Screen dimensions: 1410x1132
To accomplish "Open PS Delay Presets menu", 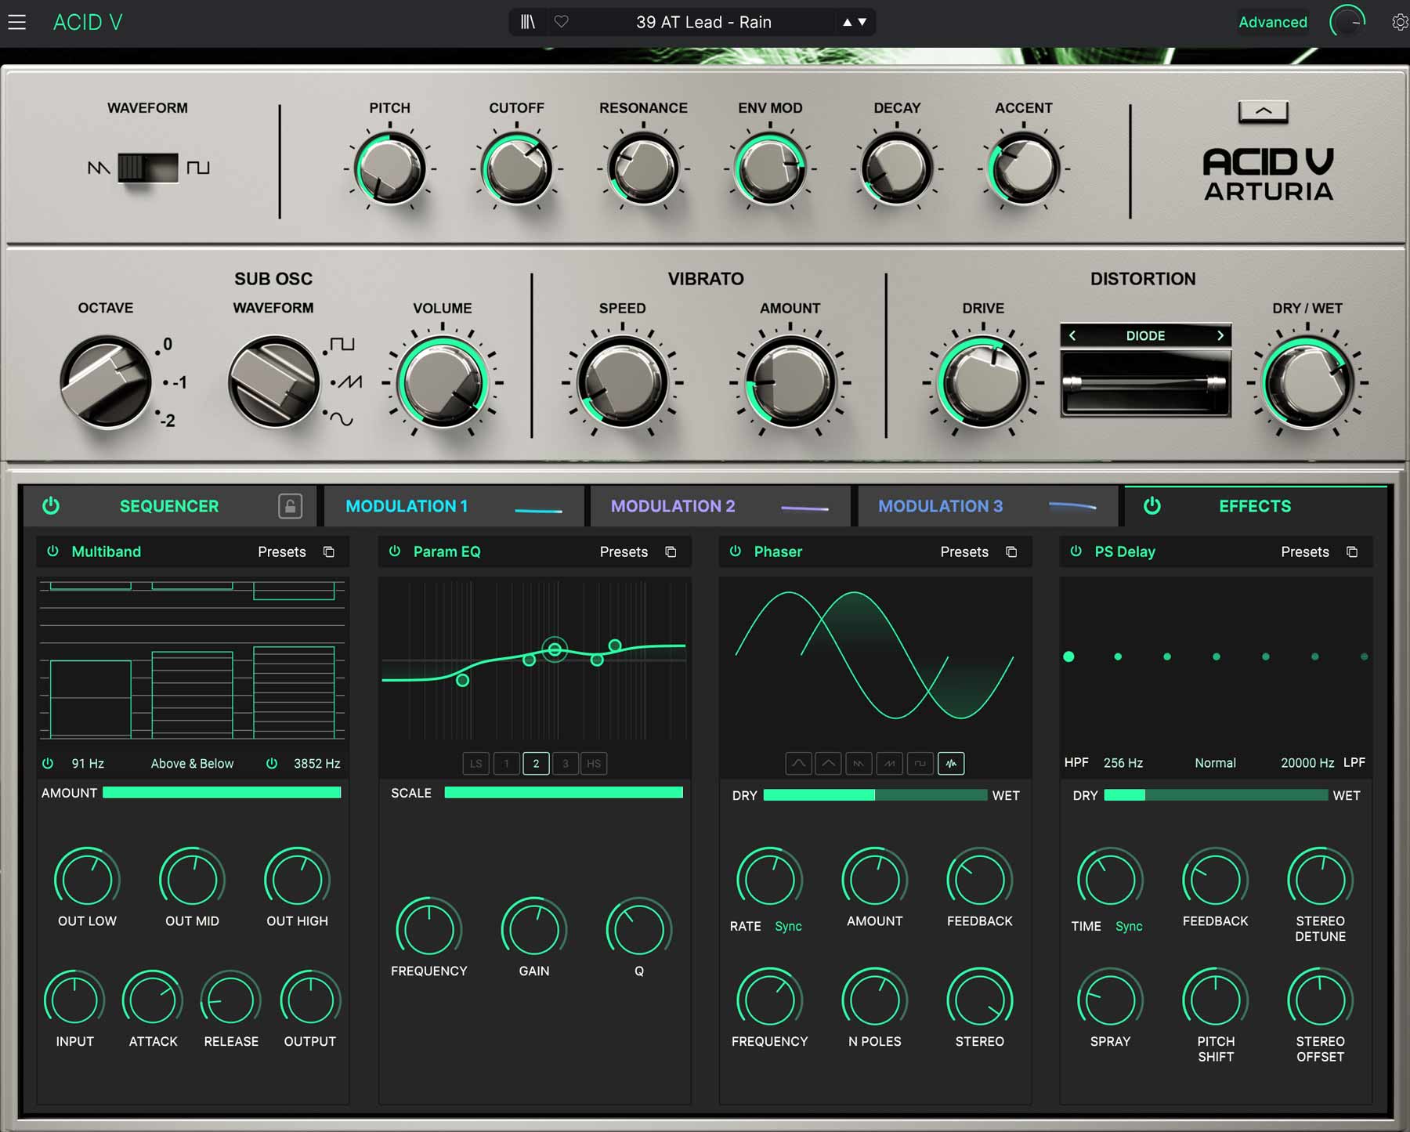I will click(1305, 552).
